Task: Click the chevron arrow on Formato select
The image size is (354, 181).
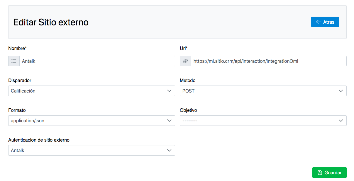Action: click(169, 121)
